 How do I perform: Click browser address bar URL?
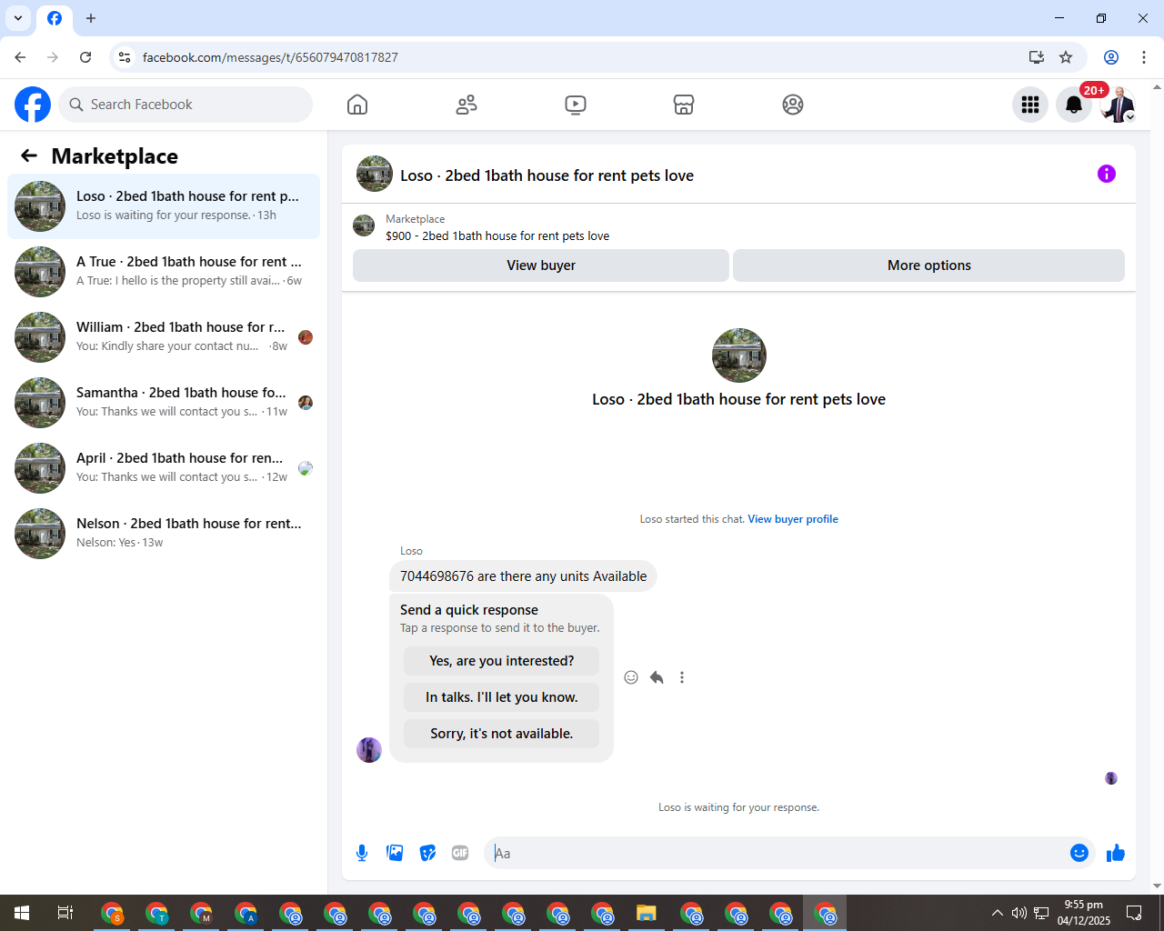(x=270, y=57)
